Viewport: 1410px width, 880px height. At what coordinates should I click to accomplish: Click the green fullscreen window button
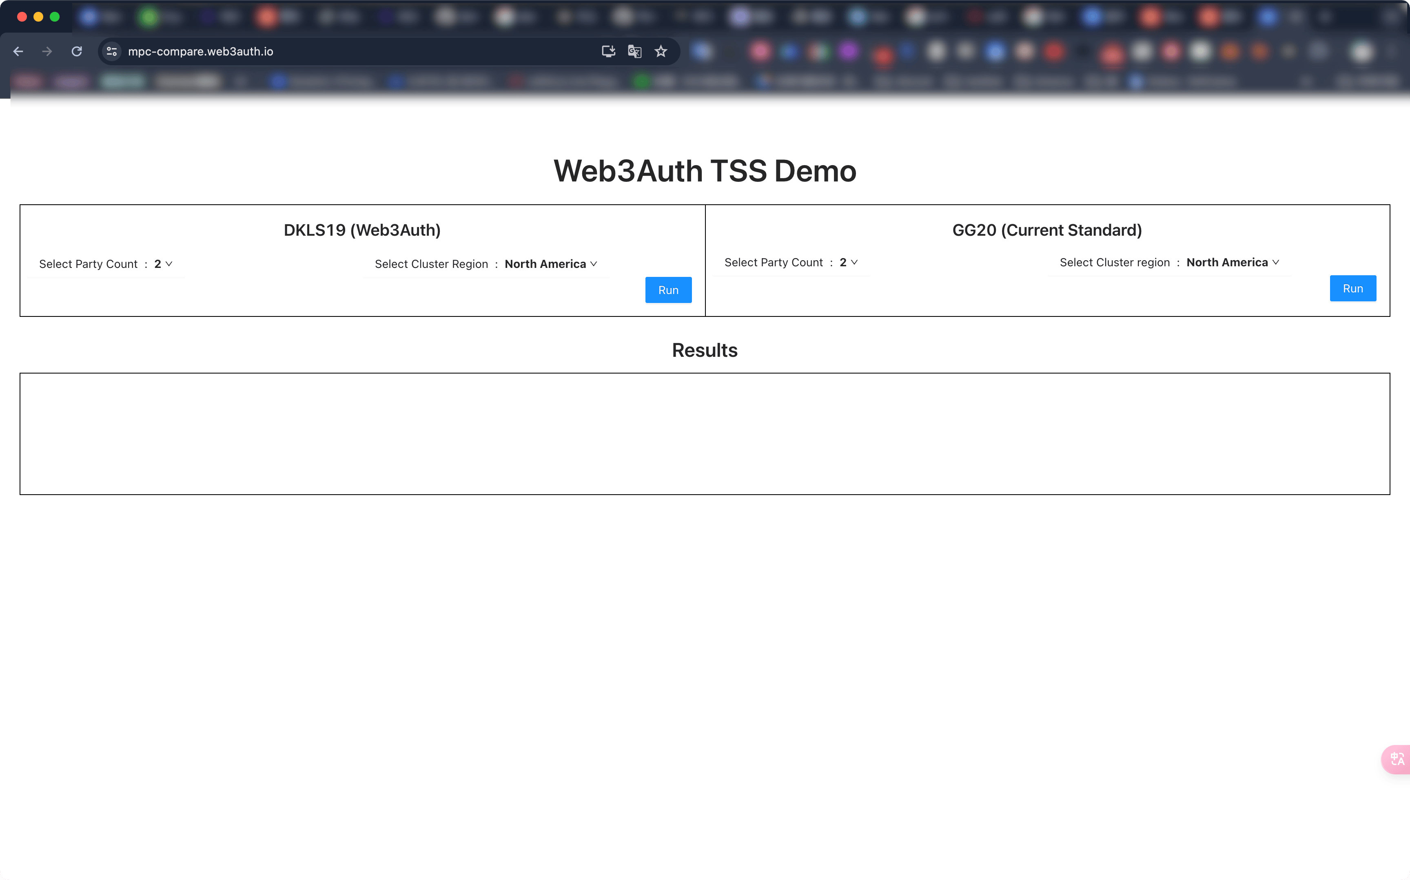55,17
